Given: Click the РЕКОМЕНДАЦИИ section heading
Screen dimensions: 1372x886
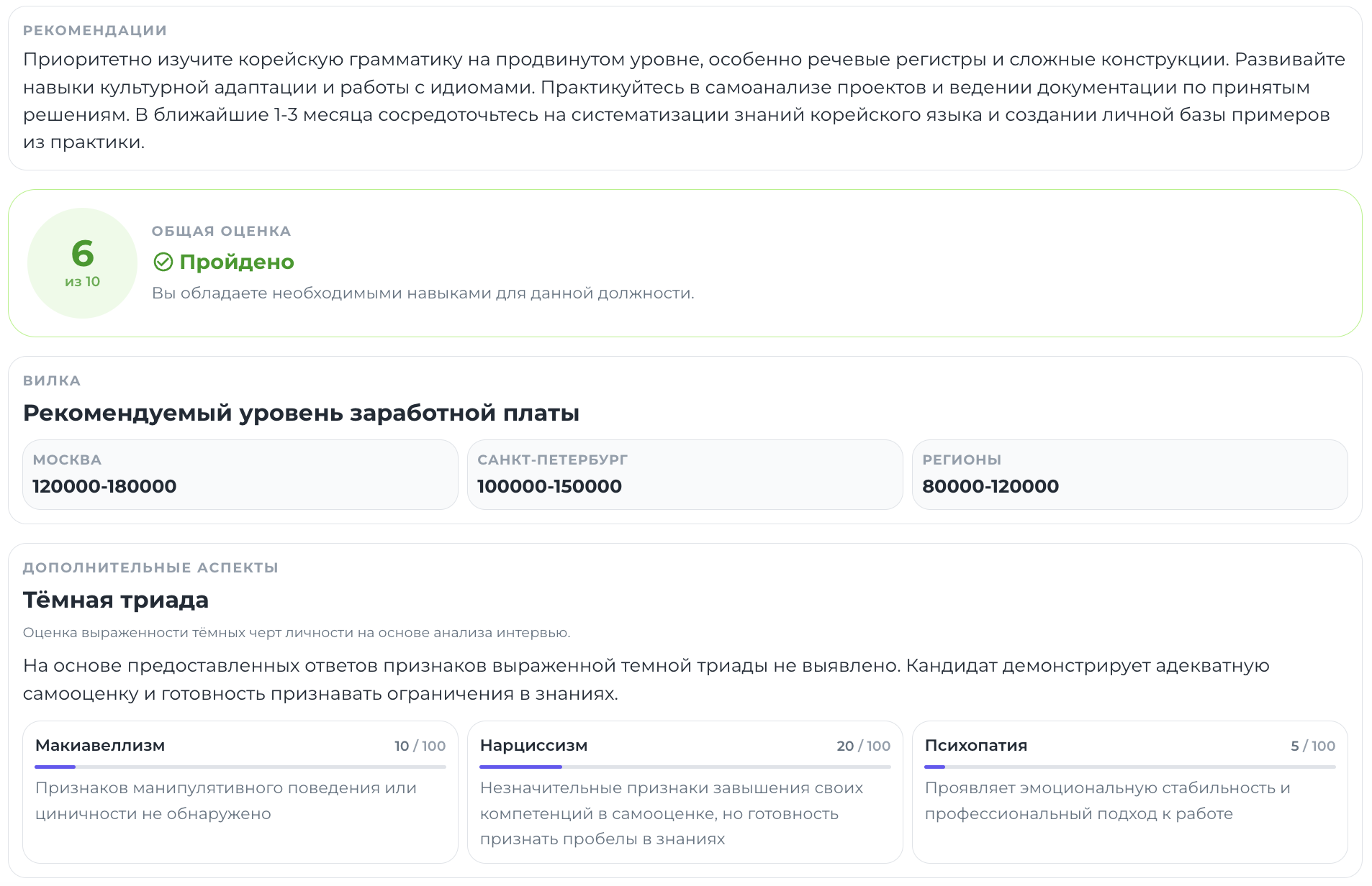Looking at the screenshot, I should (95, 30).
